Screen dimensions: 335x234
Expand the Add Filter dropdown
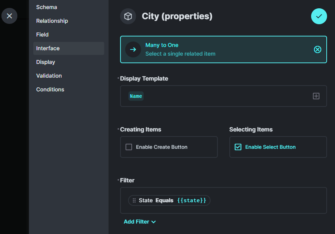(x=140, y=222)
